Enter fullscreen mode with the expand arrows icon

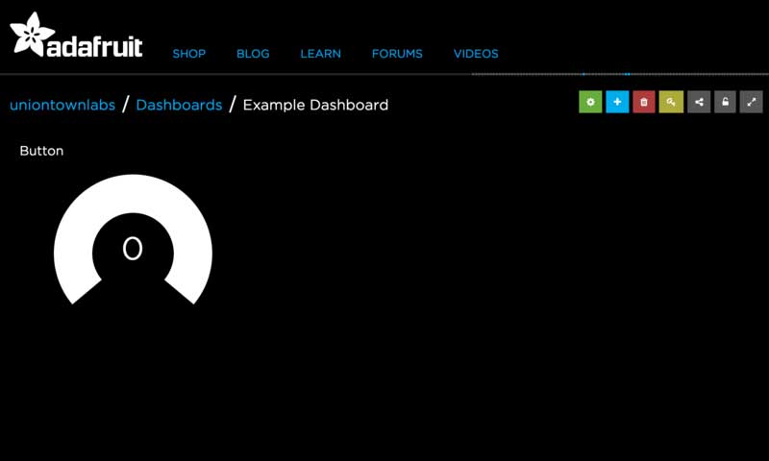point(752,102)
